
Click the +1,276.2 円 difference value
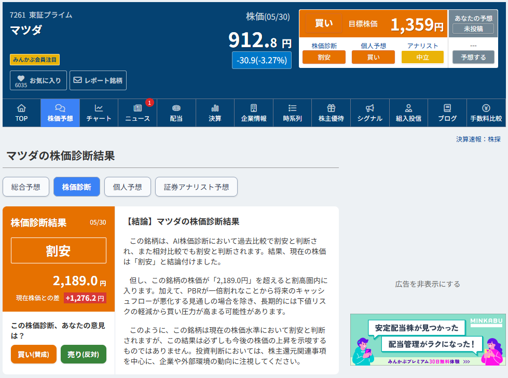tap(85, 298)
